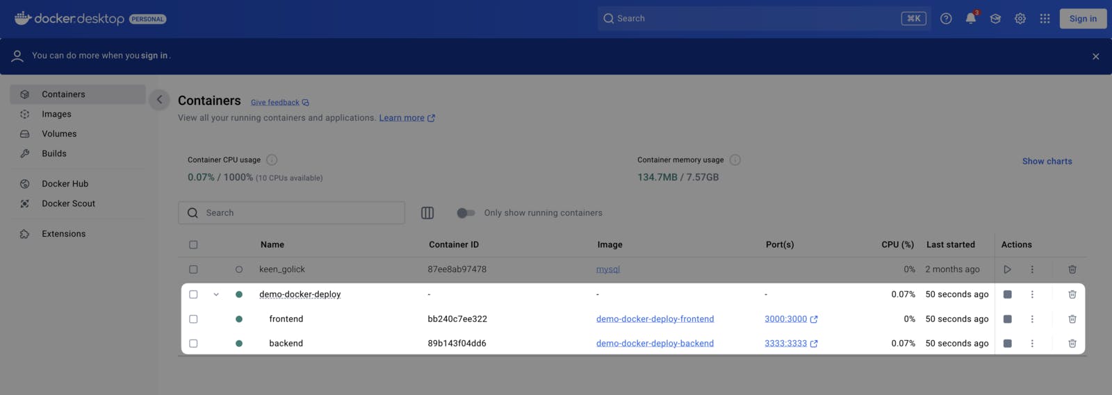1112x395 pixels.
Task: Open the Learn more link
Action: coord(407,118)
